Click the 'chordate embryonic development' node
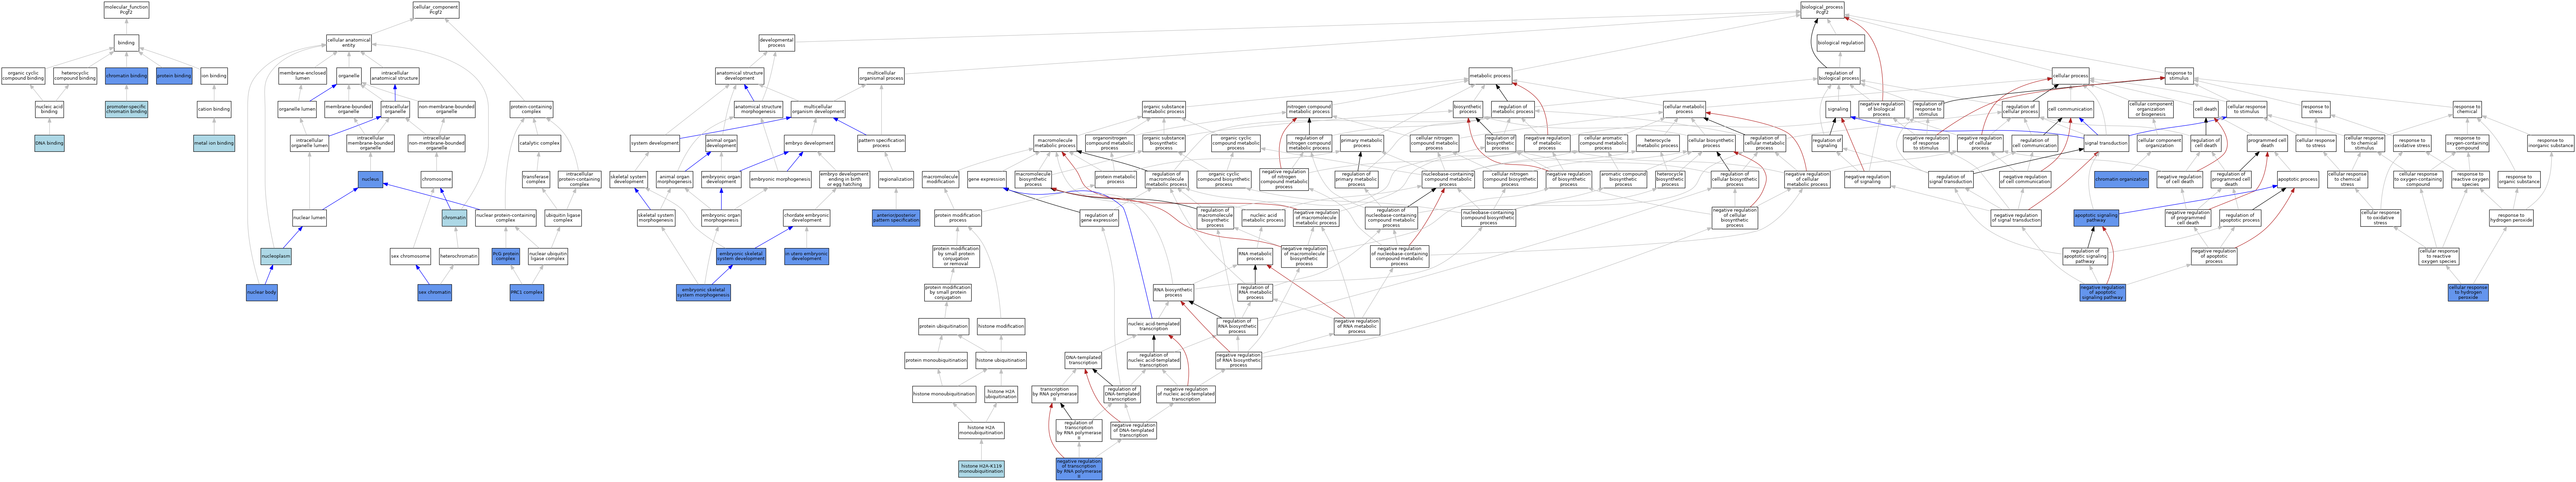Image resolution: width=2576 pixels, height=482 pixels. coord(806,217)
